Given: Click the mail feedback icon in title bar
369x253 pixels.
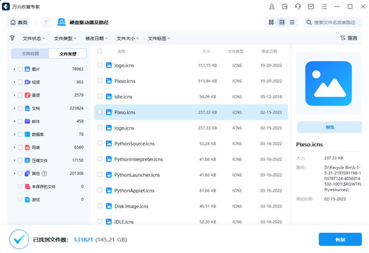Looking at the screenshot, I should (x=310, y=7).
